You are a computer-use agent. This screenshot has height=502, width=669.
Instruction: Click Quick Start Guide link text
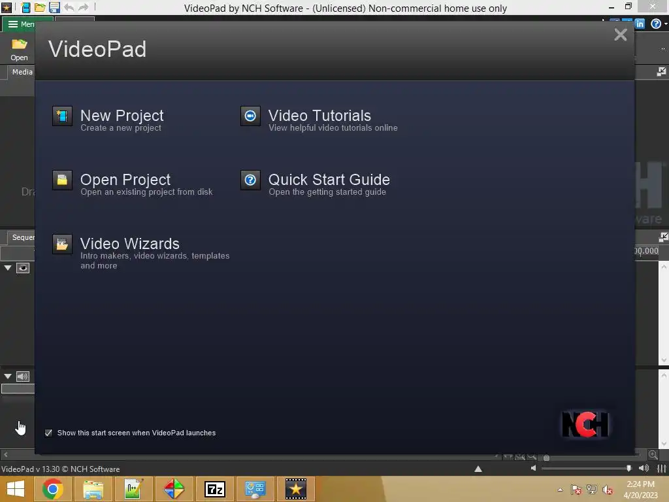pos(329,180)
